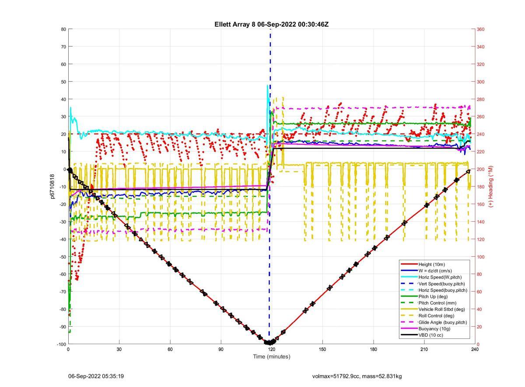Screen dimensions: 525x387
Task: Select left axis tick label '-100'
Action: 61,344
